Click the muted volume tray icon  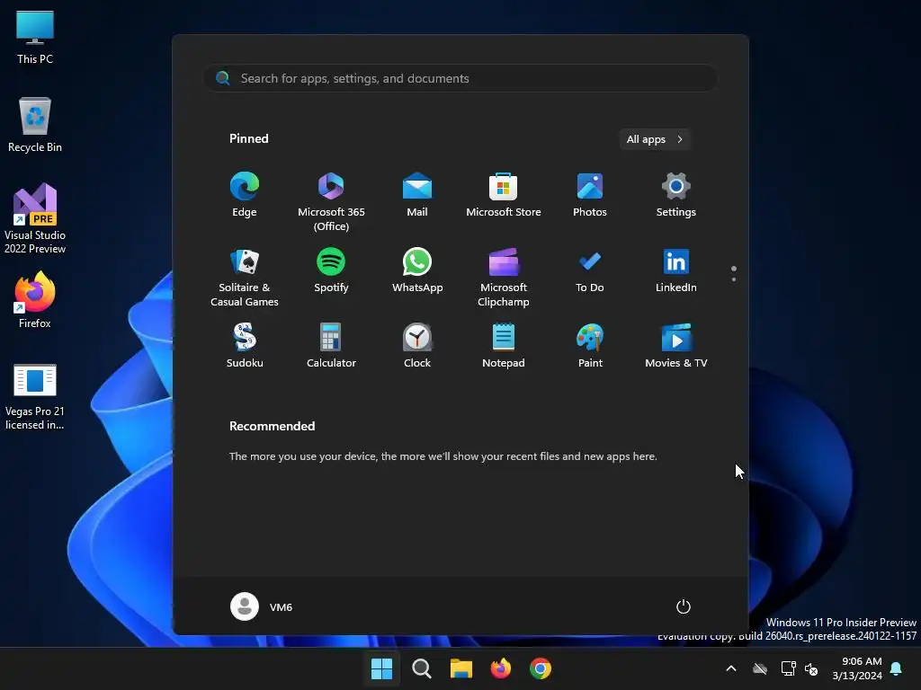812,668
